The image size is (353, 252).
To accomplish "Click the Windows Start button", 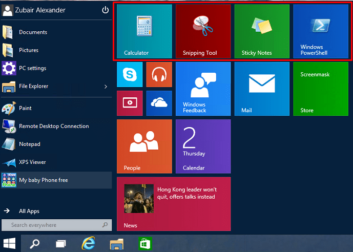I will click(9, 243).
